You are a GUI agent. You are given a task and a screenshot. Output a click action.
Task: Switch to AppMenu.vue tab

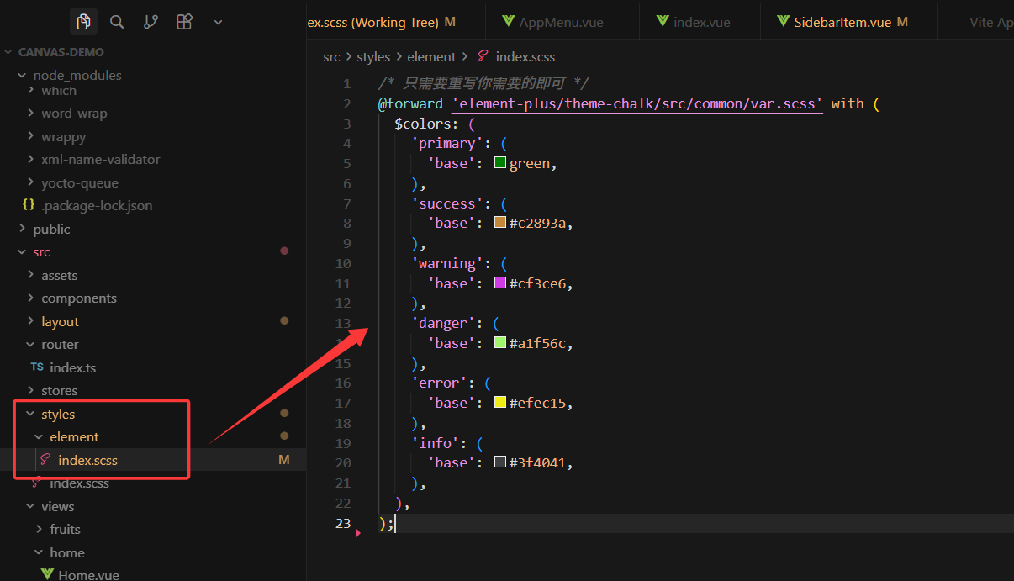(x=562, y=22)
